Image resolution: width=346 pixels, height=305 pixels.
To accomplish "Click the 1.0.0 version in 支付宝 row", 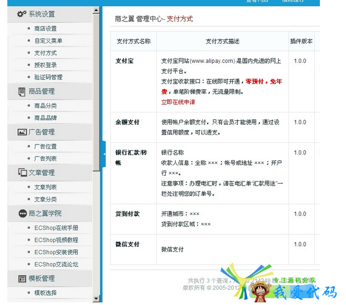I will click(300, 61).
